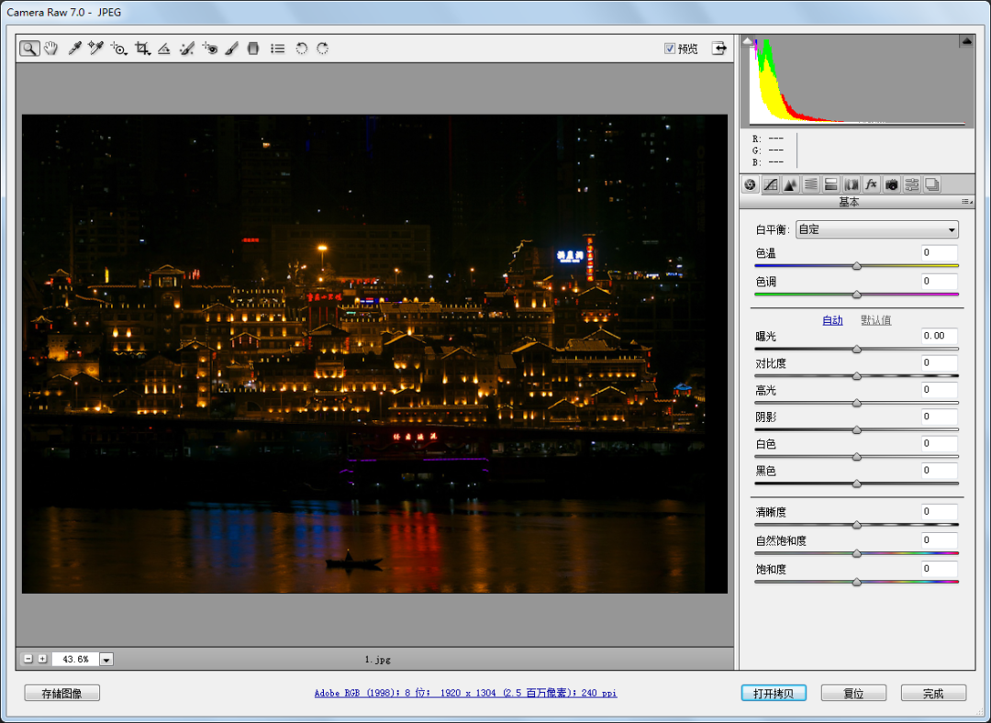Toggle full screen mode icon
991x723 pixels.
718,48
